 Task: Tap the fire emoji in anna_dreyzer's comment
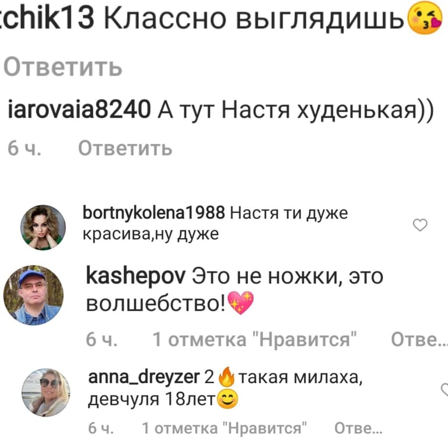click(226, 377)
